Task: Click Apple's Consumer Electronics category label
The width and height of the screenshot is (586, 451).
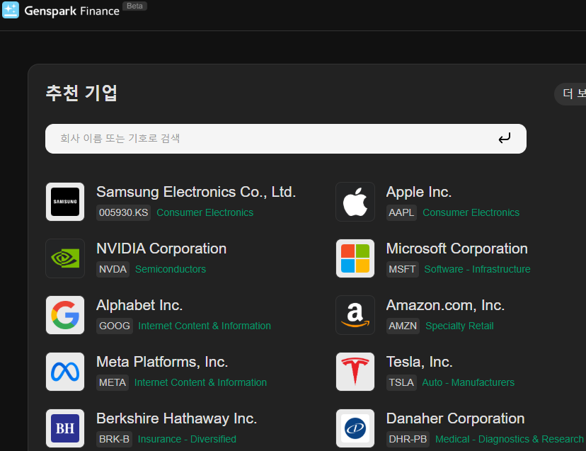Action: pos(471,212)
